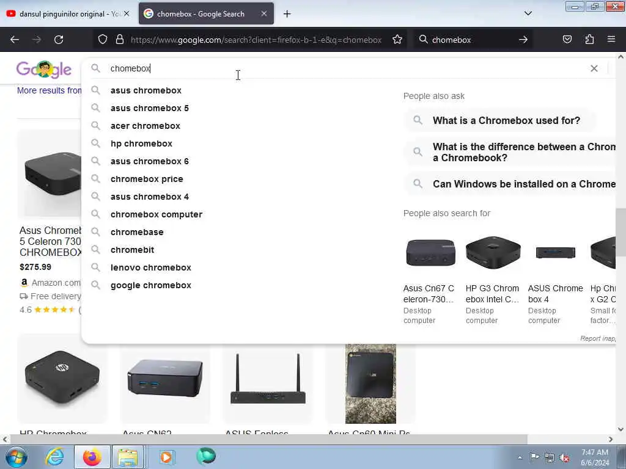Viewport: 626px width, 469px height.
Task: Pick the asus chromebox 4 suggestion
Action: (149, 197)
